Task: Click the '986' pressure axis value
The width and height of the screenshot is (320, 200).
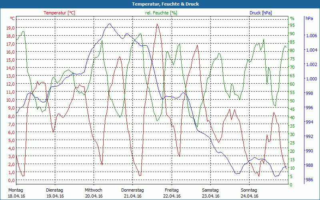Action: pos(309,180)
